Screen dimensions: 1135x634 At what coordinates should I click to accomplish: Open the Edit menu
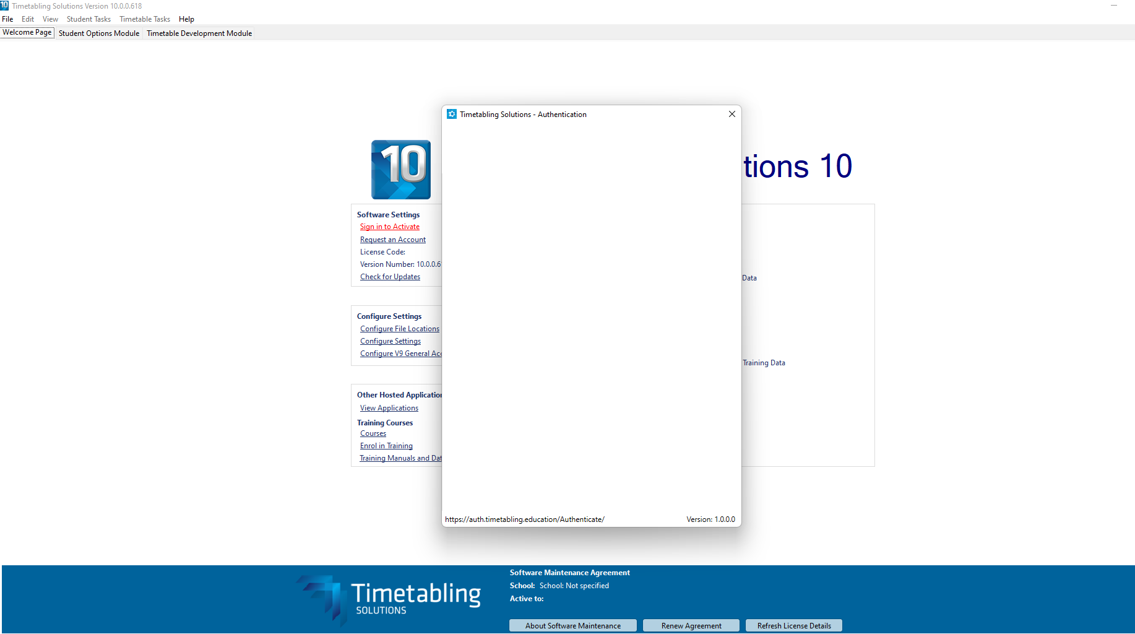click(28, 19)
